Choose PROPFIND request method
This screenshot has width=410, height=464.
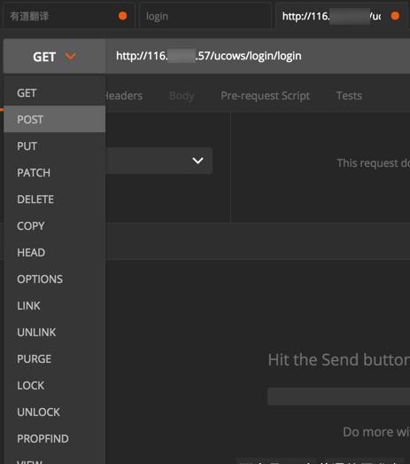click(x=54, y=438)
